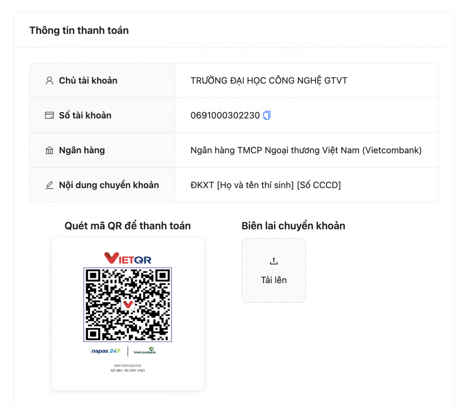The width and height of the screenshot is (476, 406).
Task: Click the Vietcombank logo below QR code
Action: (x=145, y=351)
